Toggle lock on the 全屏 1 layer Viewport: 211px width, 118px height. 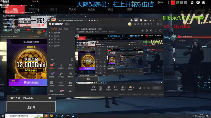(52, 46)
